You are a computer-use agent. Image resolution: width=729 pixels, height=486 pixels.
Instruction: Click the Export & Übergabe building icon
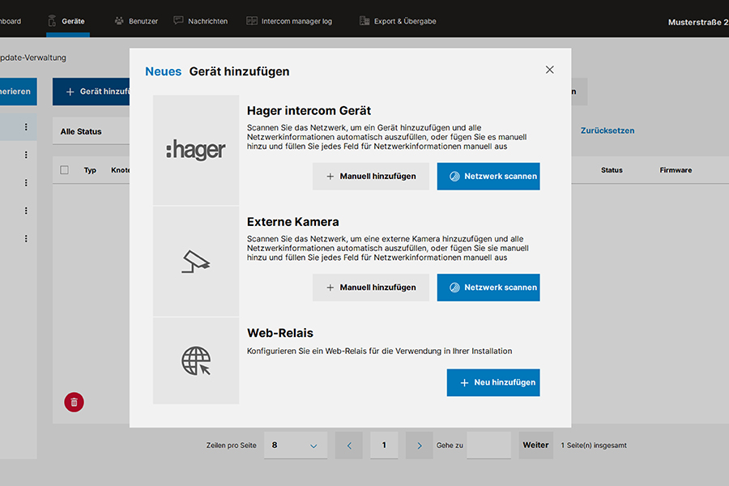(364, 20)
